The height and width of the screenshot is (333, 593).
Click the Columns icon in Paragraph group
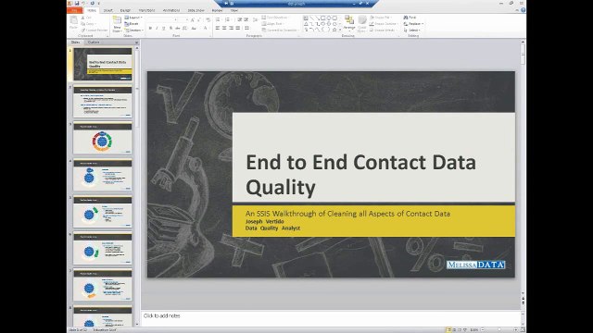point(247,28)
